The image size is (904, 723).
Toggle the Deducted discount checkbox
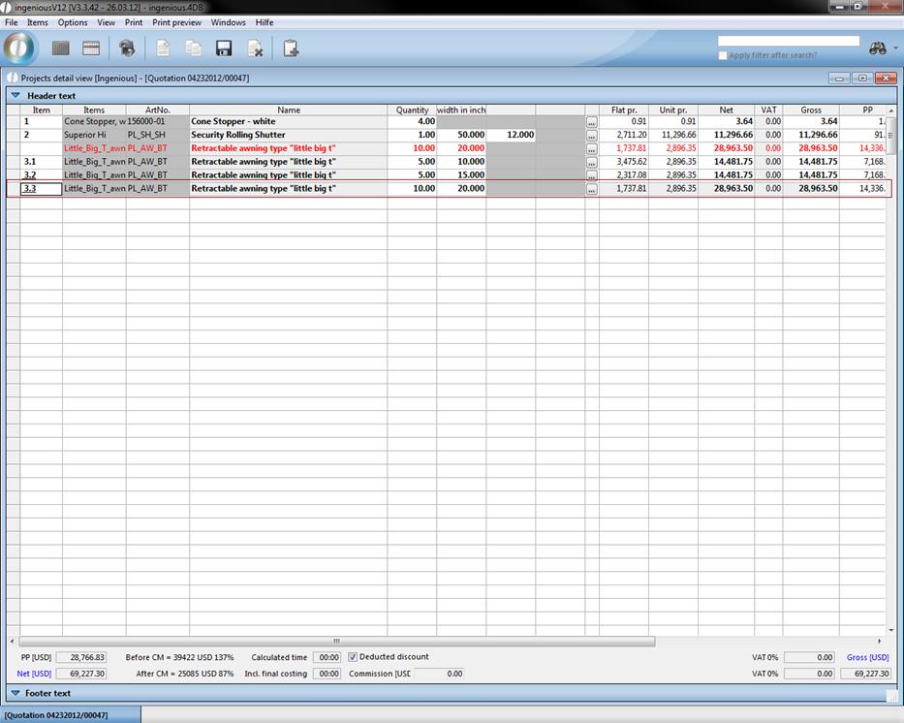353,657
